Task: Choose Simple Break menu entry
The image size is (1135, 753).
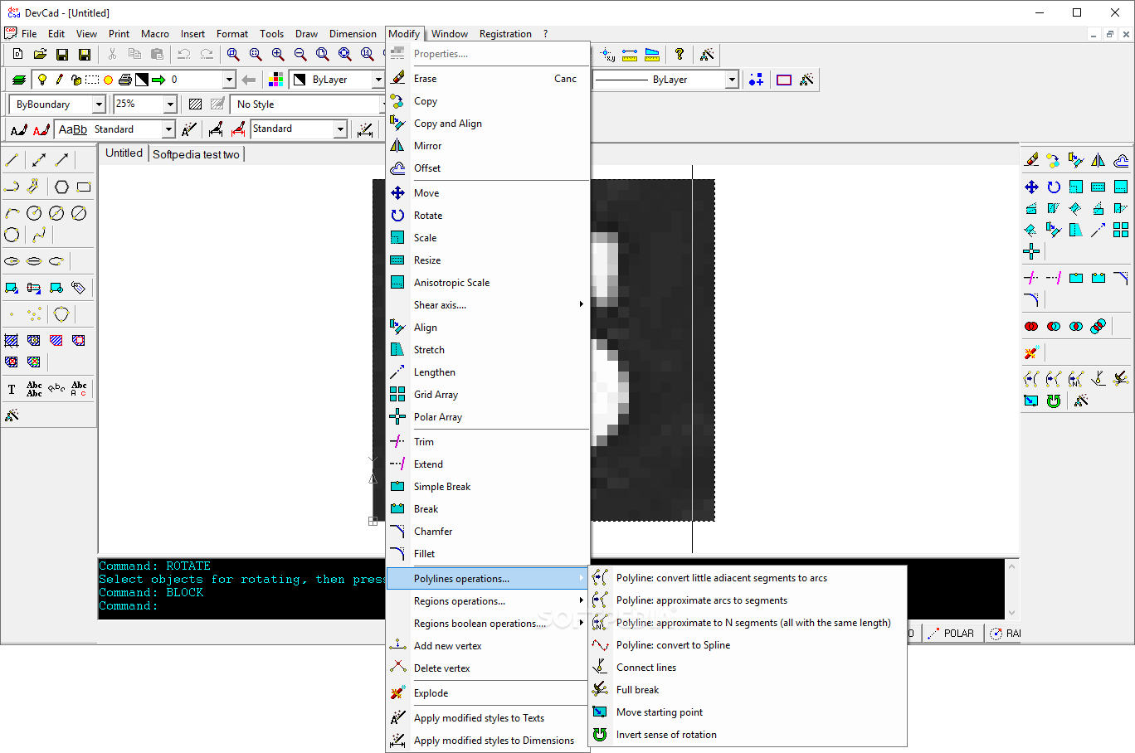Action: pyautogui.click(x=488, y=487)
